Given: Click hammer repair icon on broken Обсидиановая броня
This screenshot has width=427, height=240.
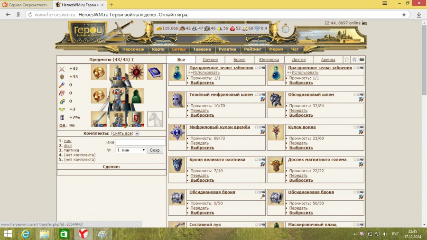Looking at the screenshot, I should 262,197.
